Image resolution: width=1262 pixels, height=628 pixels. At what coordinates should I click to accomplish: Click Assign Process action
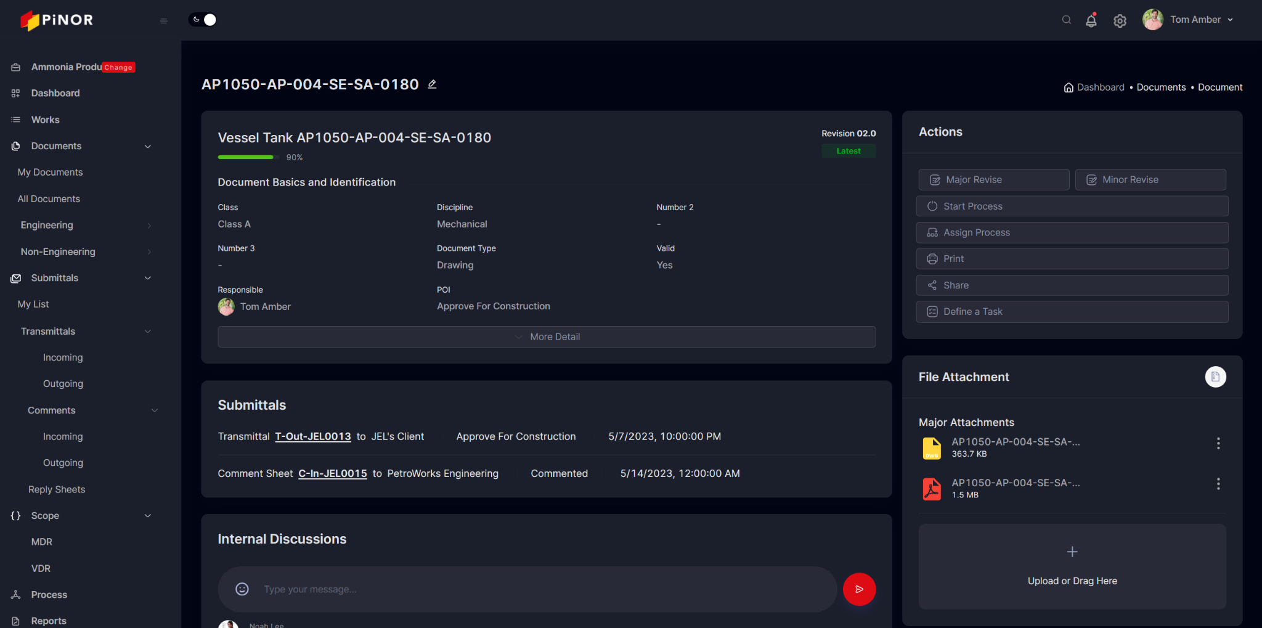pyautogui.click(x=1072, y=233)
